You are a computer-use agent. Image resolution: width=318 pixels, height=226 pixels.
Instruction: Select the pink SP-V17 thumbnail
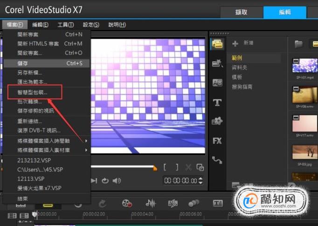click(x=305, y=123)
